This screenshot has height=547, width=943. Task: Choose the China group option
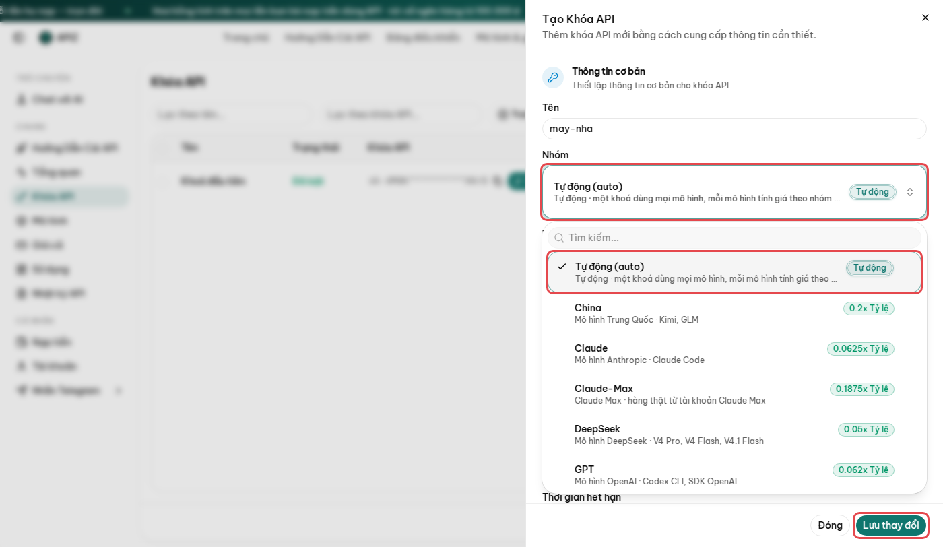point(734,313)
